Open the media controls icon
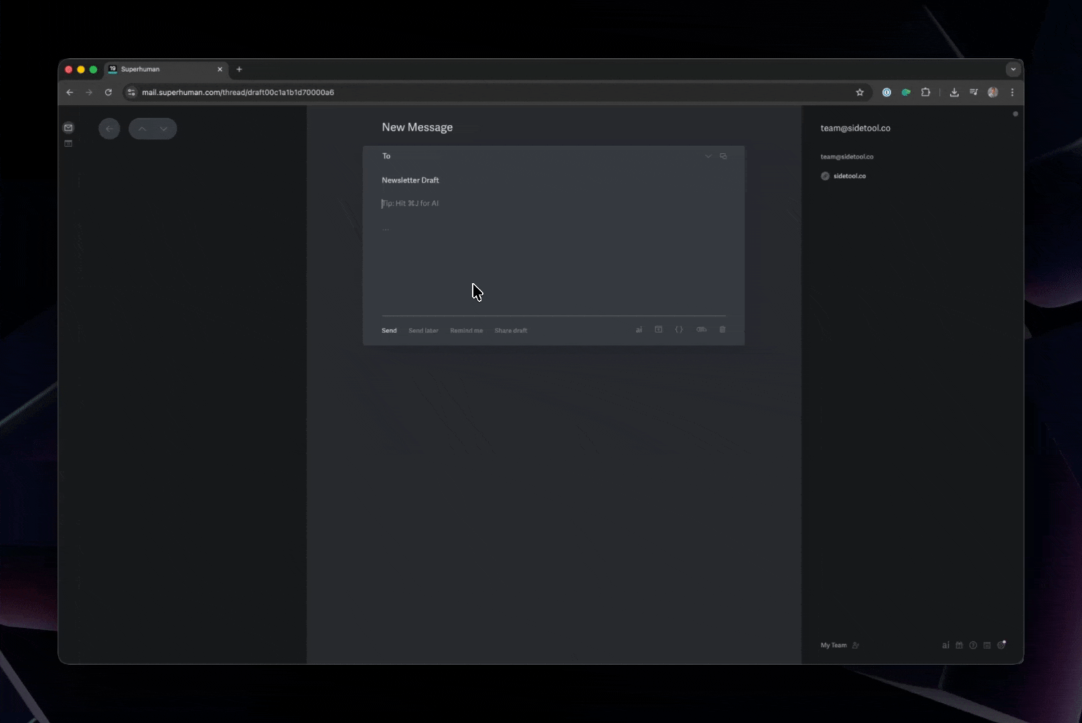1082x723 pixels. pos(974,92)
